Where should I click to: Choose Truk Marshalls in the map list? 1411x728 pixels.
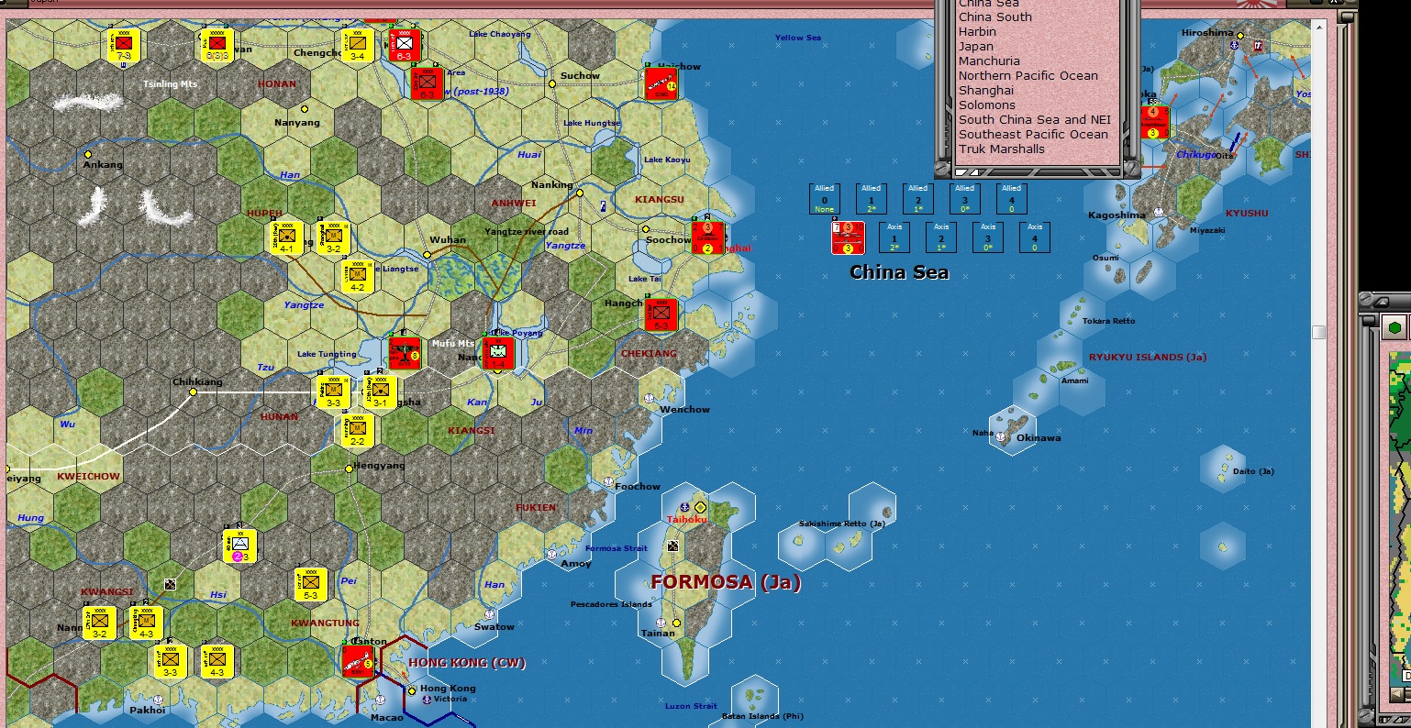(x=1002, y=149)
